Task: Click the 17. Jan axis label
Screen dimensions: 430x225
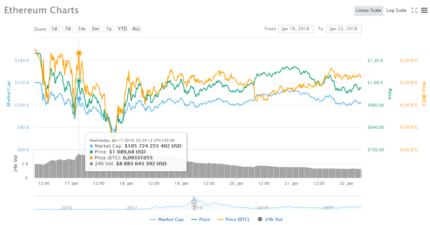Action: (71, 184)
